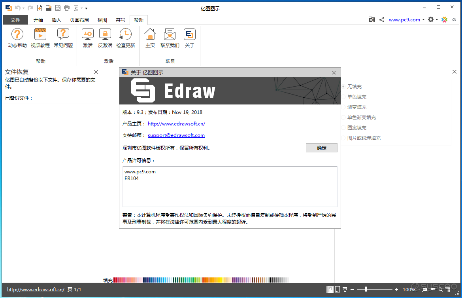This screenshot has width=462, height=298.
Task: Click the redo arrow in quick access toolbar
Action: coord(30,8)
